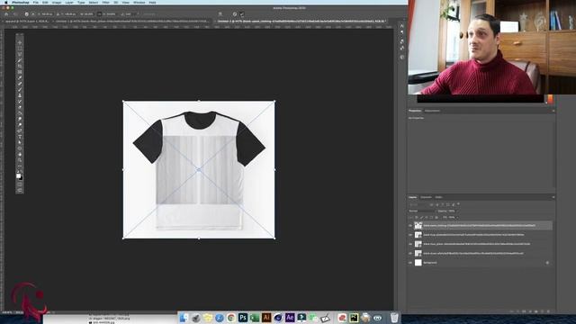Viewport: 576px width, 324px height.
Task: Open the Window menu
Action: pos(139,2)
